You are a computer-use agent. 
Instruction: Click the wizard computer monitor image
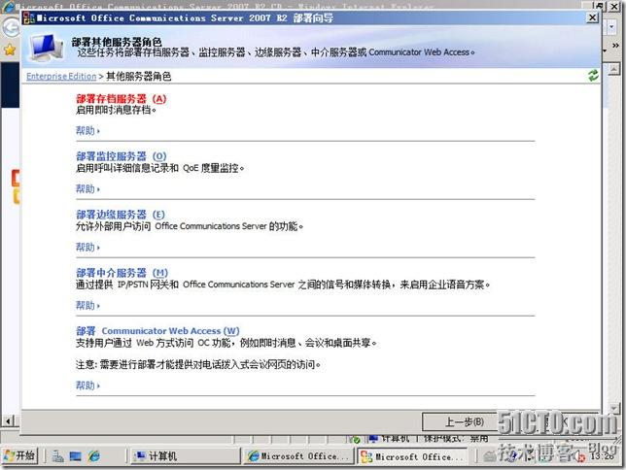[47, 47]
